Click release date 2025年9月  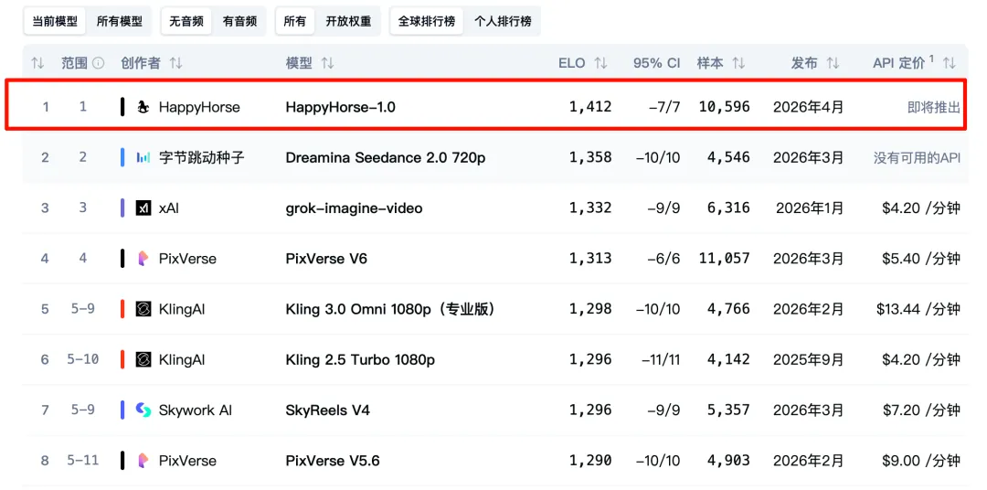[x=808, y=359]
